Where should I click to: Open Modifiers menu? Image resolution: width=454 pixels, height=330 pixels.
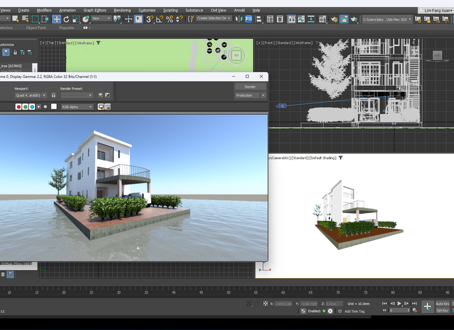[44, 10]
